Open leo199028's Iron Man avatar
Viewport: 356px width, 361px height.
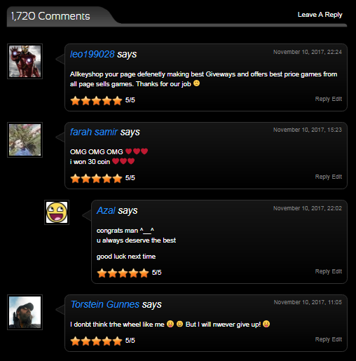(x=25, y=61)
